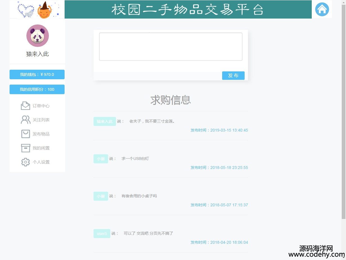Click the timestamp 2018-05-18 23:25:55
Image resolution: width=346 pixels, height=260 pixels.
coord(229,168)
